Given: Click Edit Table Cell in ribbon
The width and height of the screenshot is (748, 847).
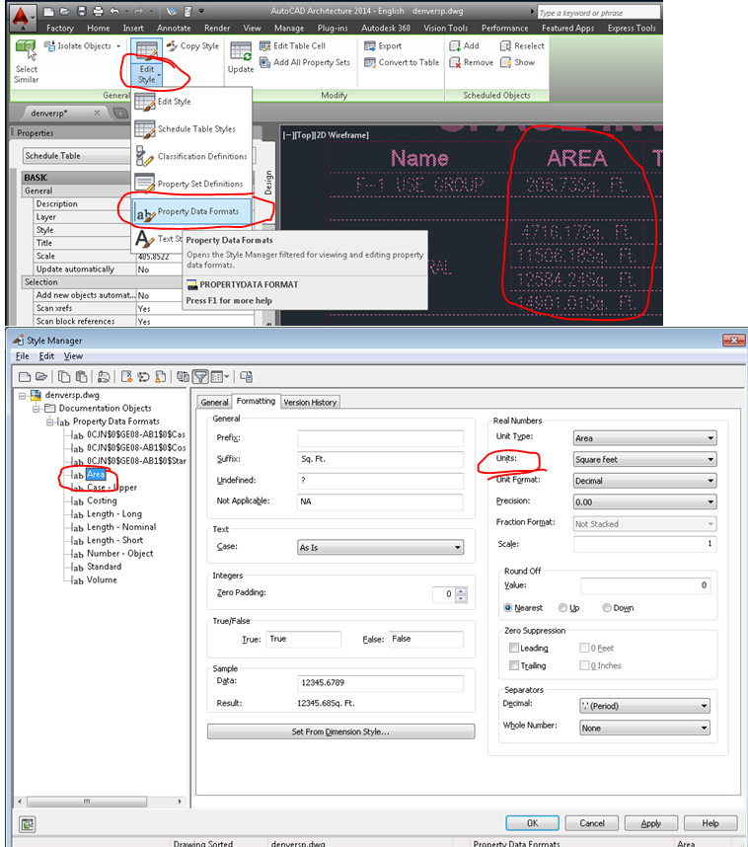Looking at the screenshot, I should pos(293,46).
